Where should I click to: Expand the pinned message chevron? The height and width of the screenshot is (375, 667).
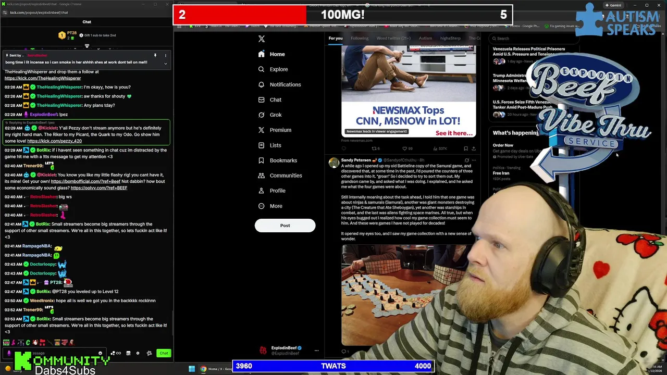(166, 64)
